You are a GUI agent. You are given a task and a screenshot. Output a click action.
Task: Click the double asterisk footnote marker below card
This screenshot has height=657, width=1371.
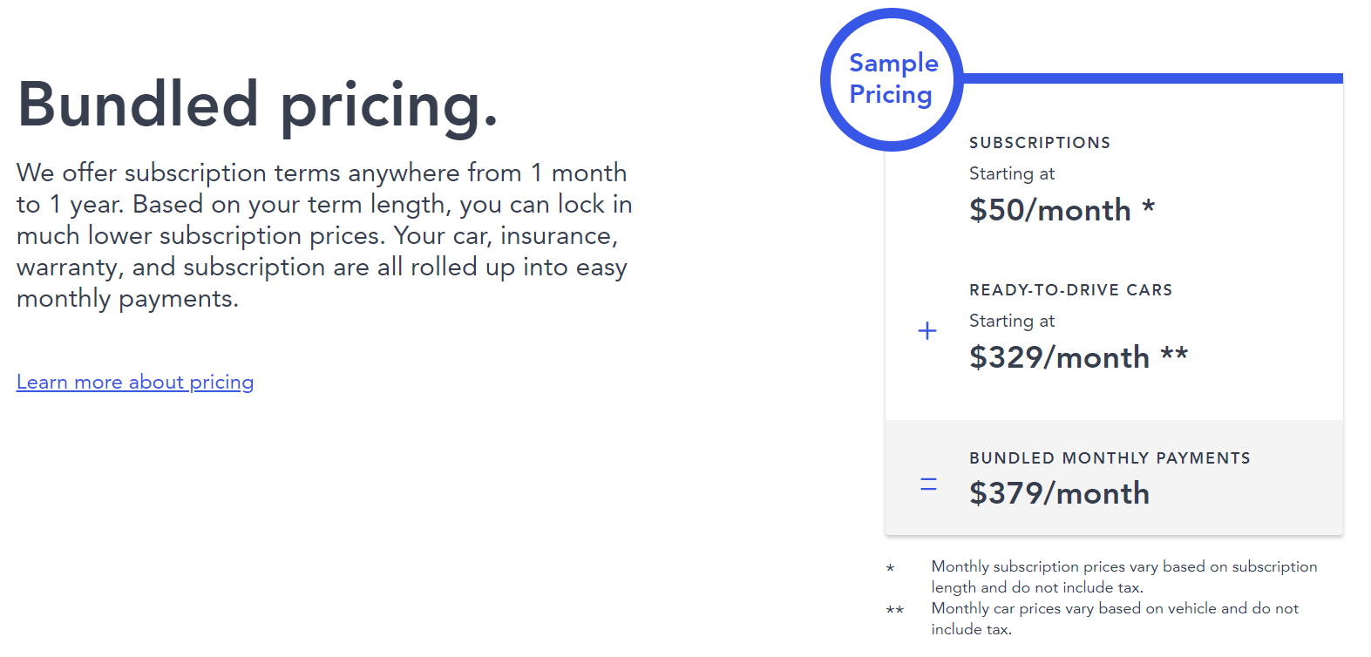pyautogui.click(x=894, y=610)
